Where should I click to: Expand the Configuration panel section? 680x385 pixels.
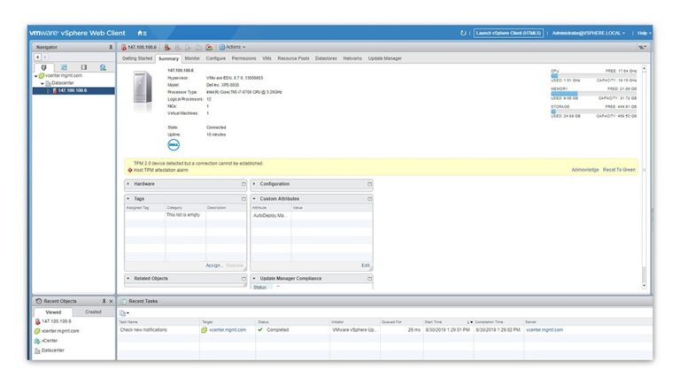(255, 184)
